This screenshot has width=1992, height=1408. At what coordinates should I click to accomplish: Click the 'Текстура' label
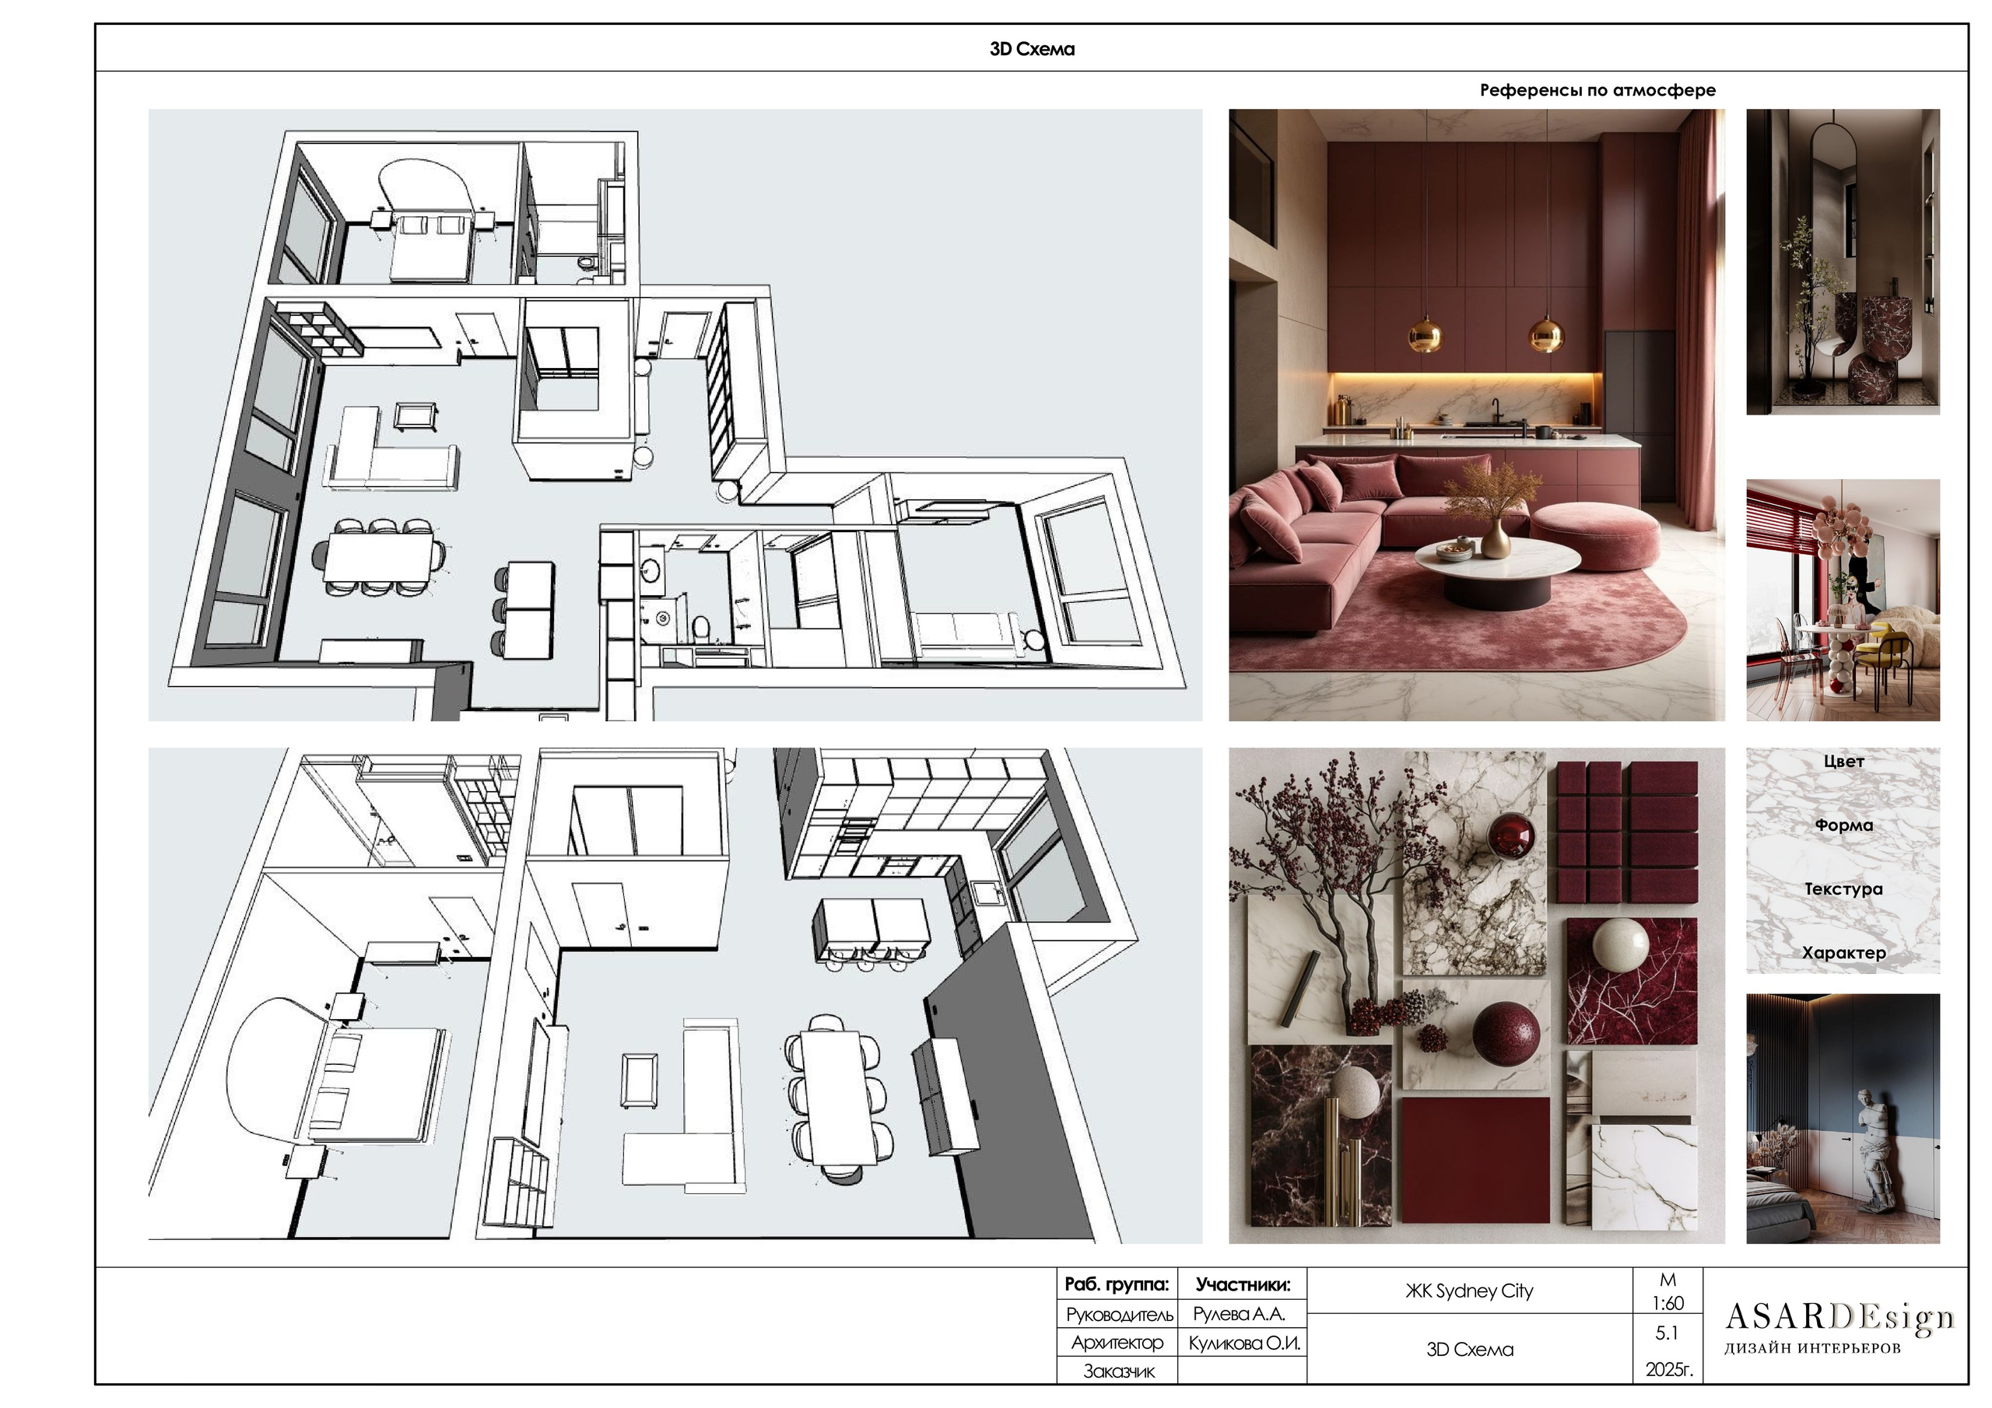coord(1843,889)
